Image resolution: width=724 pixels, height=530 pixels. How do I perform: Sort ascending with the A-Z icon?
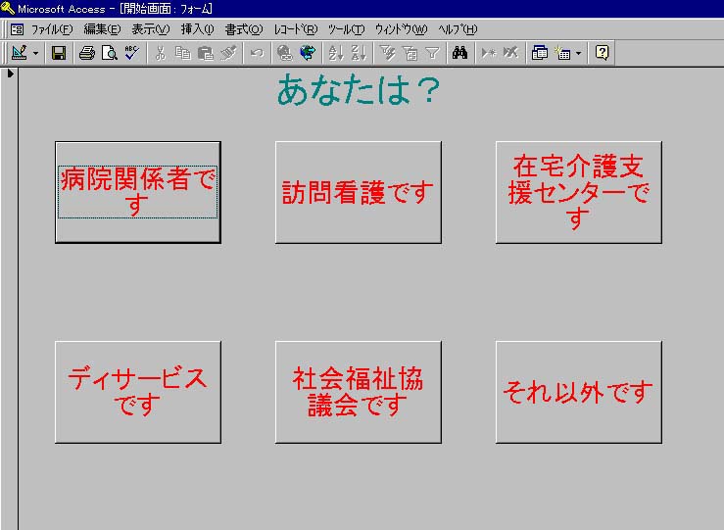336,53
